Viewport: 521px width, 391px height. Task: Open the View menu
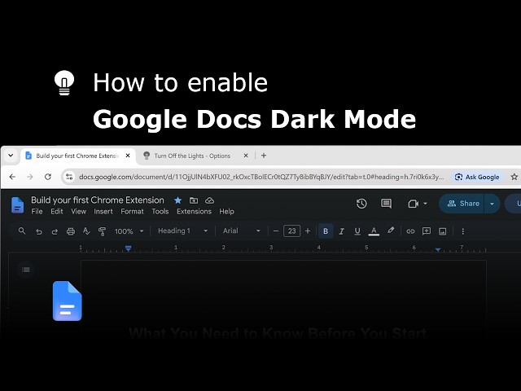[x=78, y=212]
